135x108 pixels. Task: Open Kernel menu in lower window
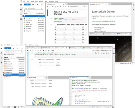[21, 45]
